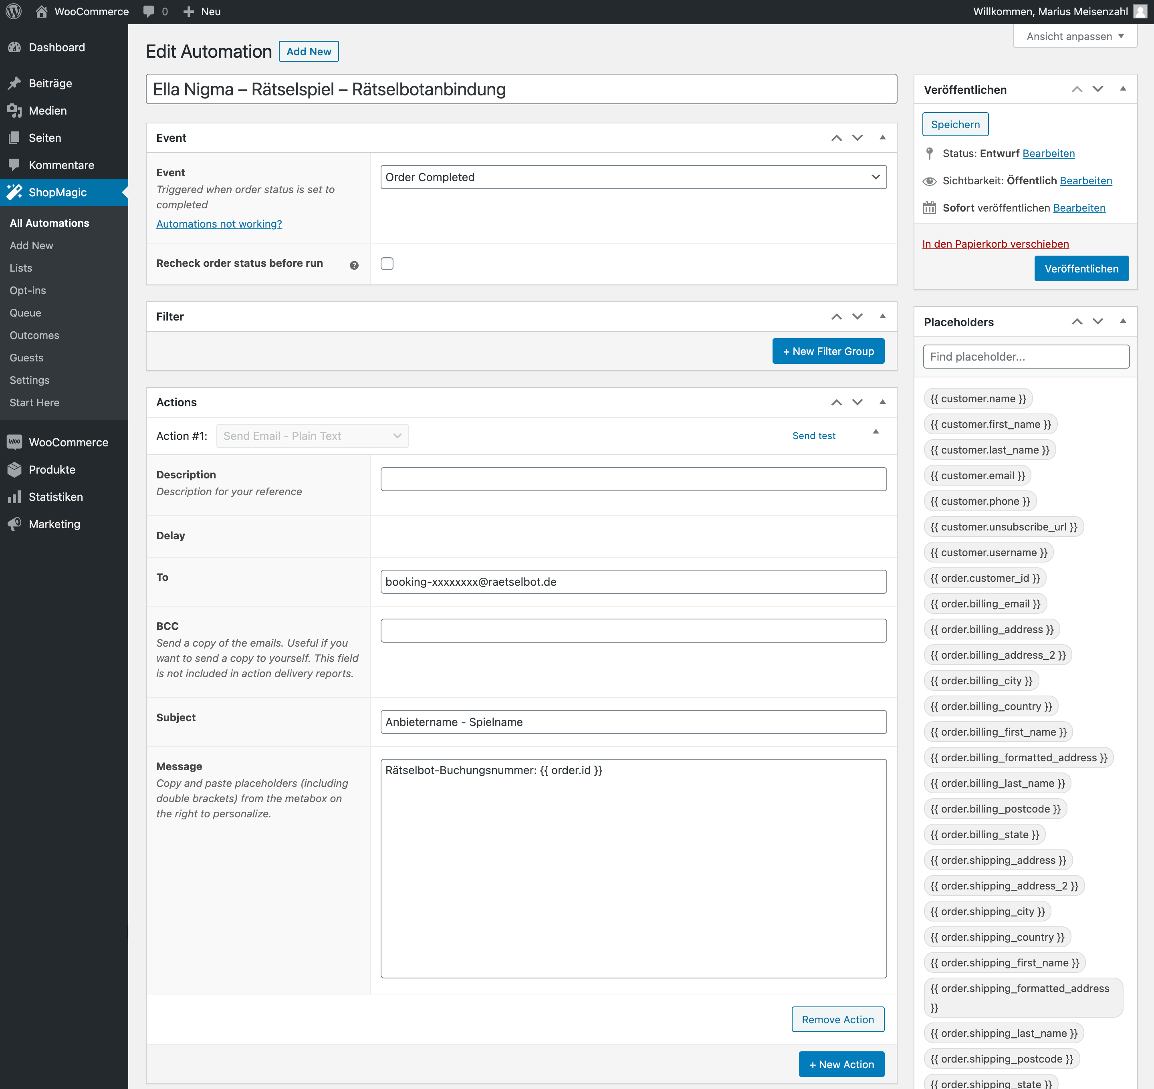
Task: Enable Recheck order status before run checkbox
Action: [387, 264]
